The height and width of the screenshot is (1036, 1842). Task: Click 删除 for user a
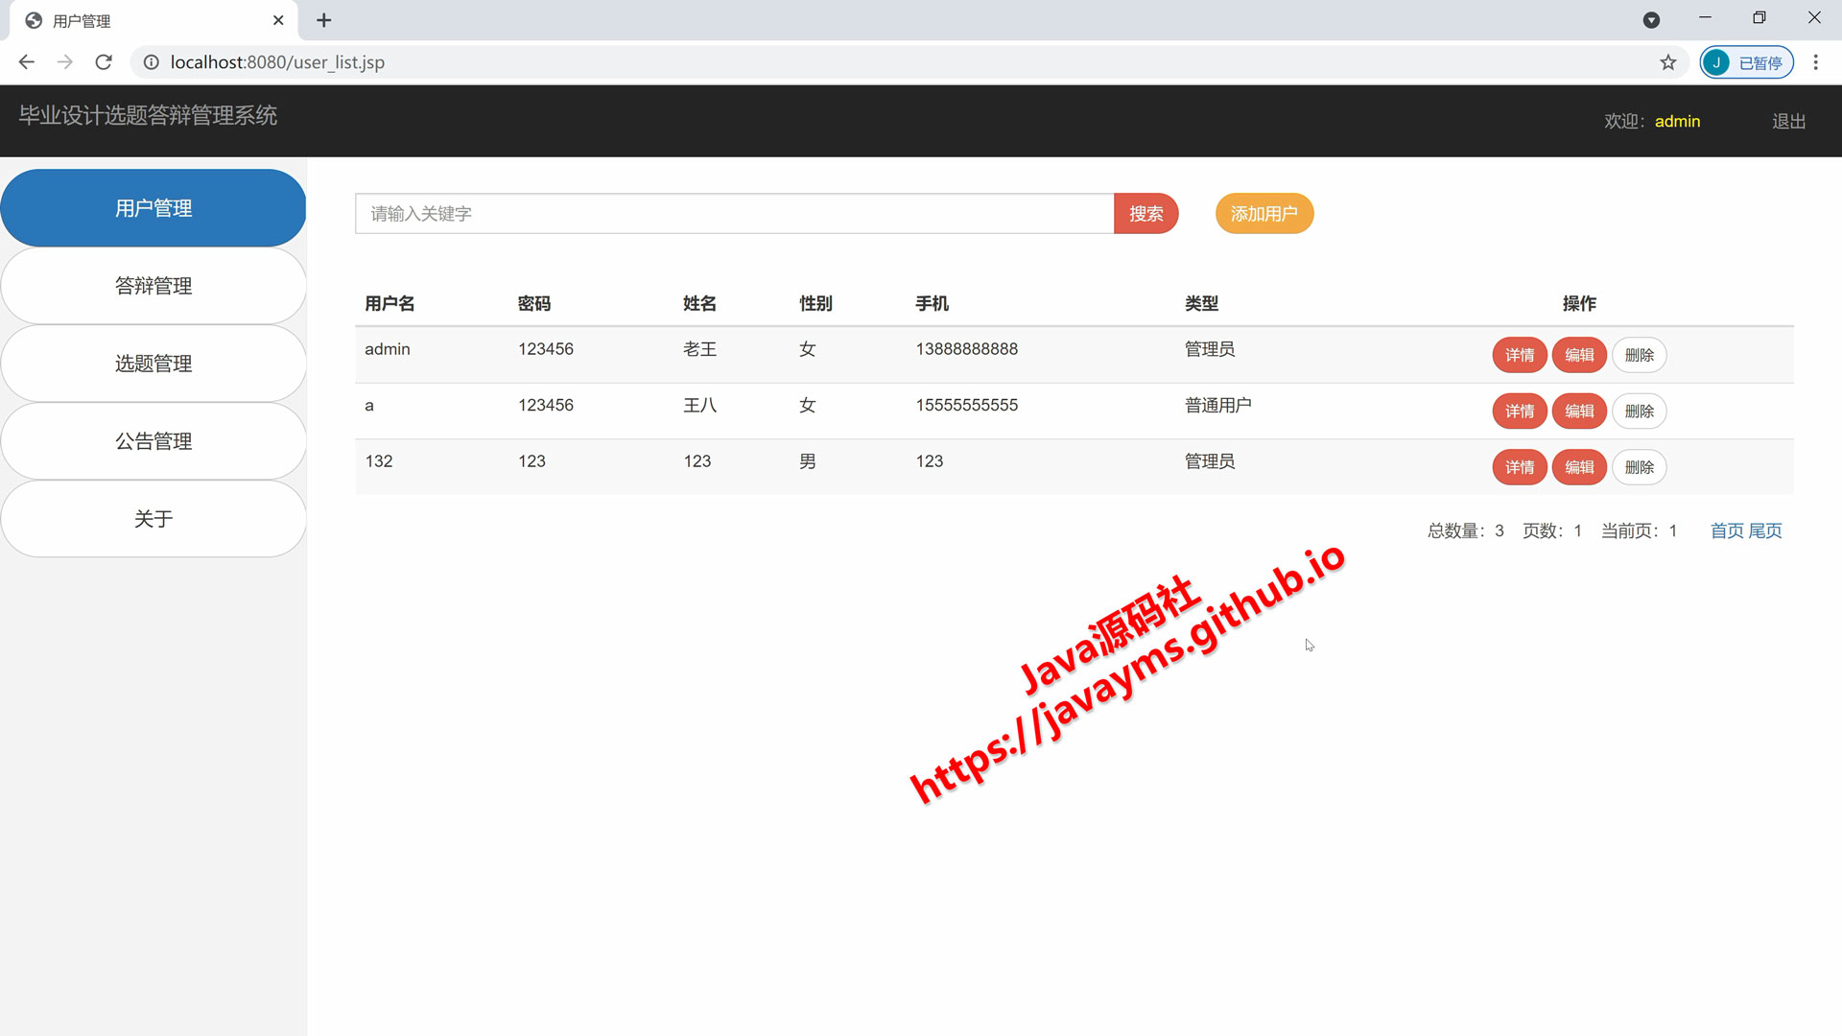(x=1640, y=412)
